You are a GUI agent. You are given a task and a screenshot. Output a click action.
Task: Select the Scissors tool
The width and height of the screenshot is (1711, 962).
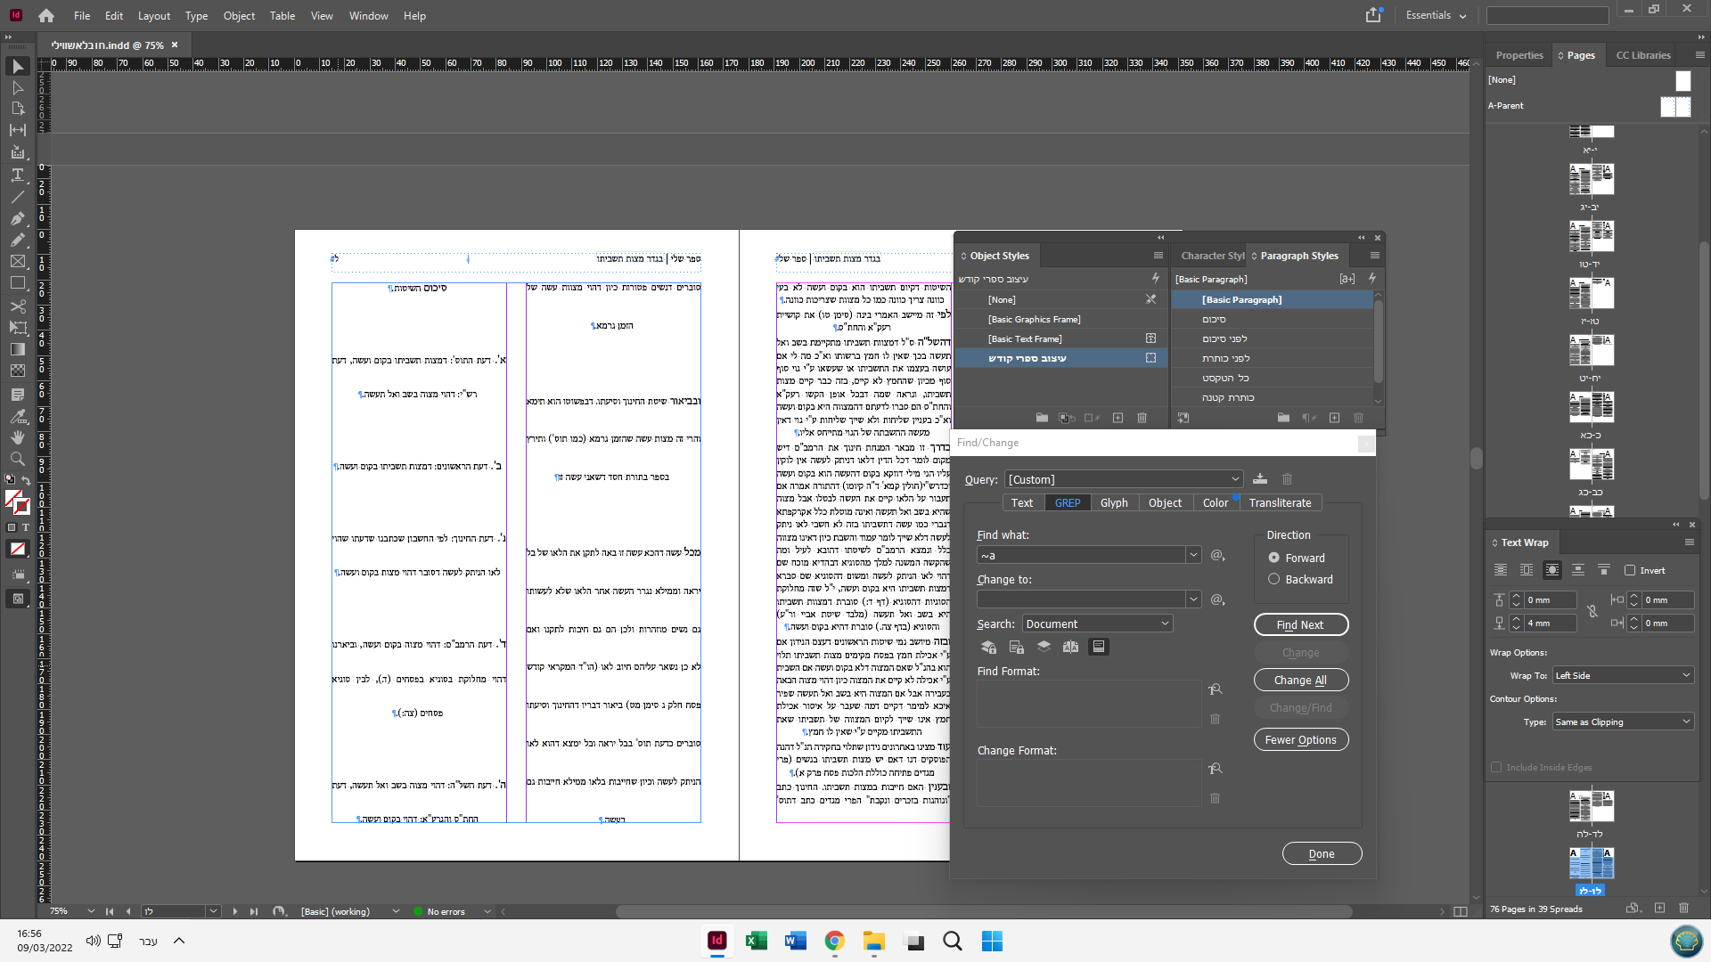point(17,306)
